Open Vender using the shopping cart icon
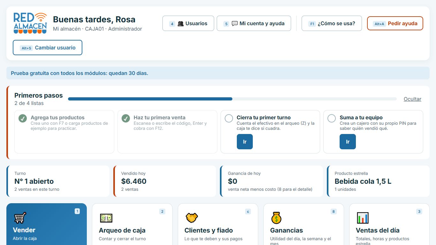Image resolution: width=436 pixels, height=245 pixels. [20, 218]
